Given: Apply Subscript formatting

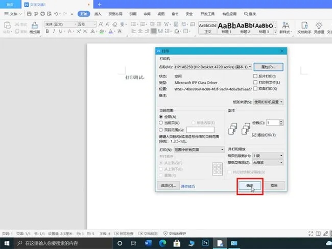Looking at the screenshot, I should pos(85,32).
